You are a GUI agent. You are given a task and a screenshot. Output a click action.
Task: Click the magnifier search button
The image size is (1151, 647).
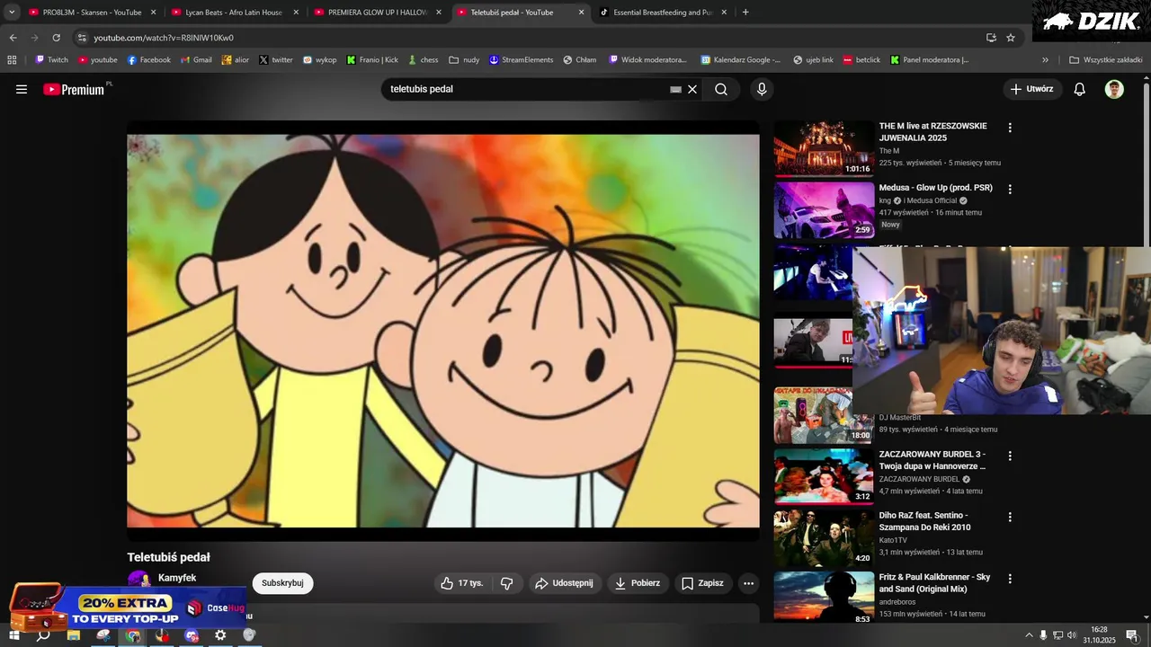pos(721,89)
